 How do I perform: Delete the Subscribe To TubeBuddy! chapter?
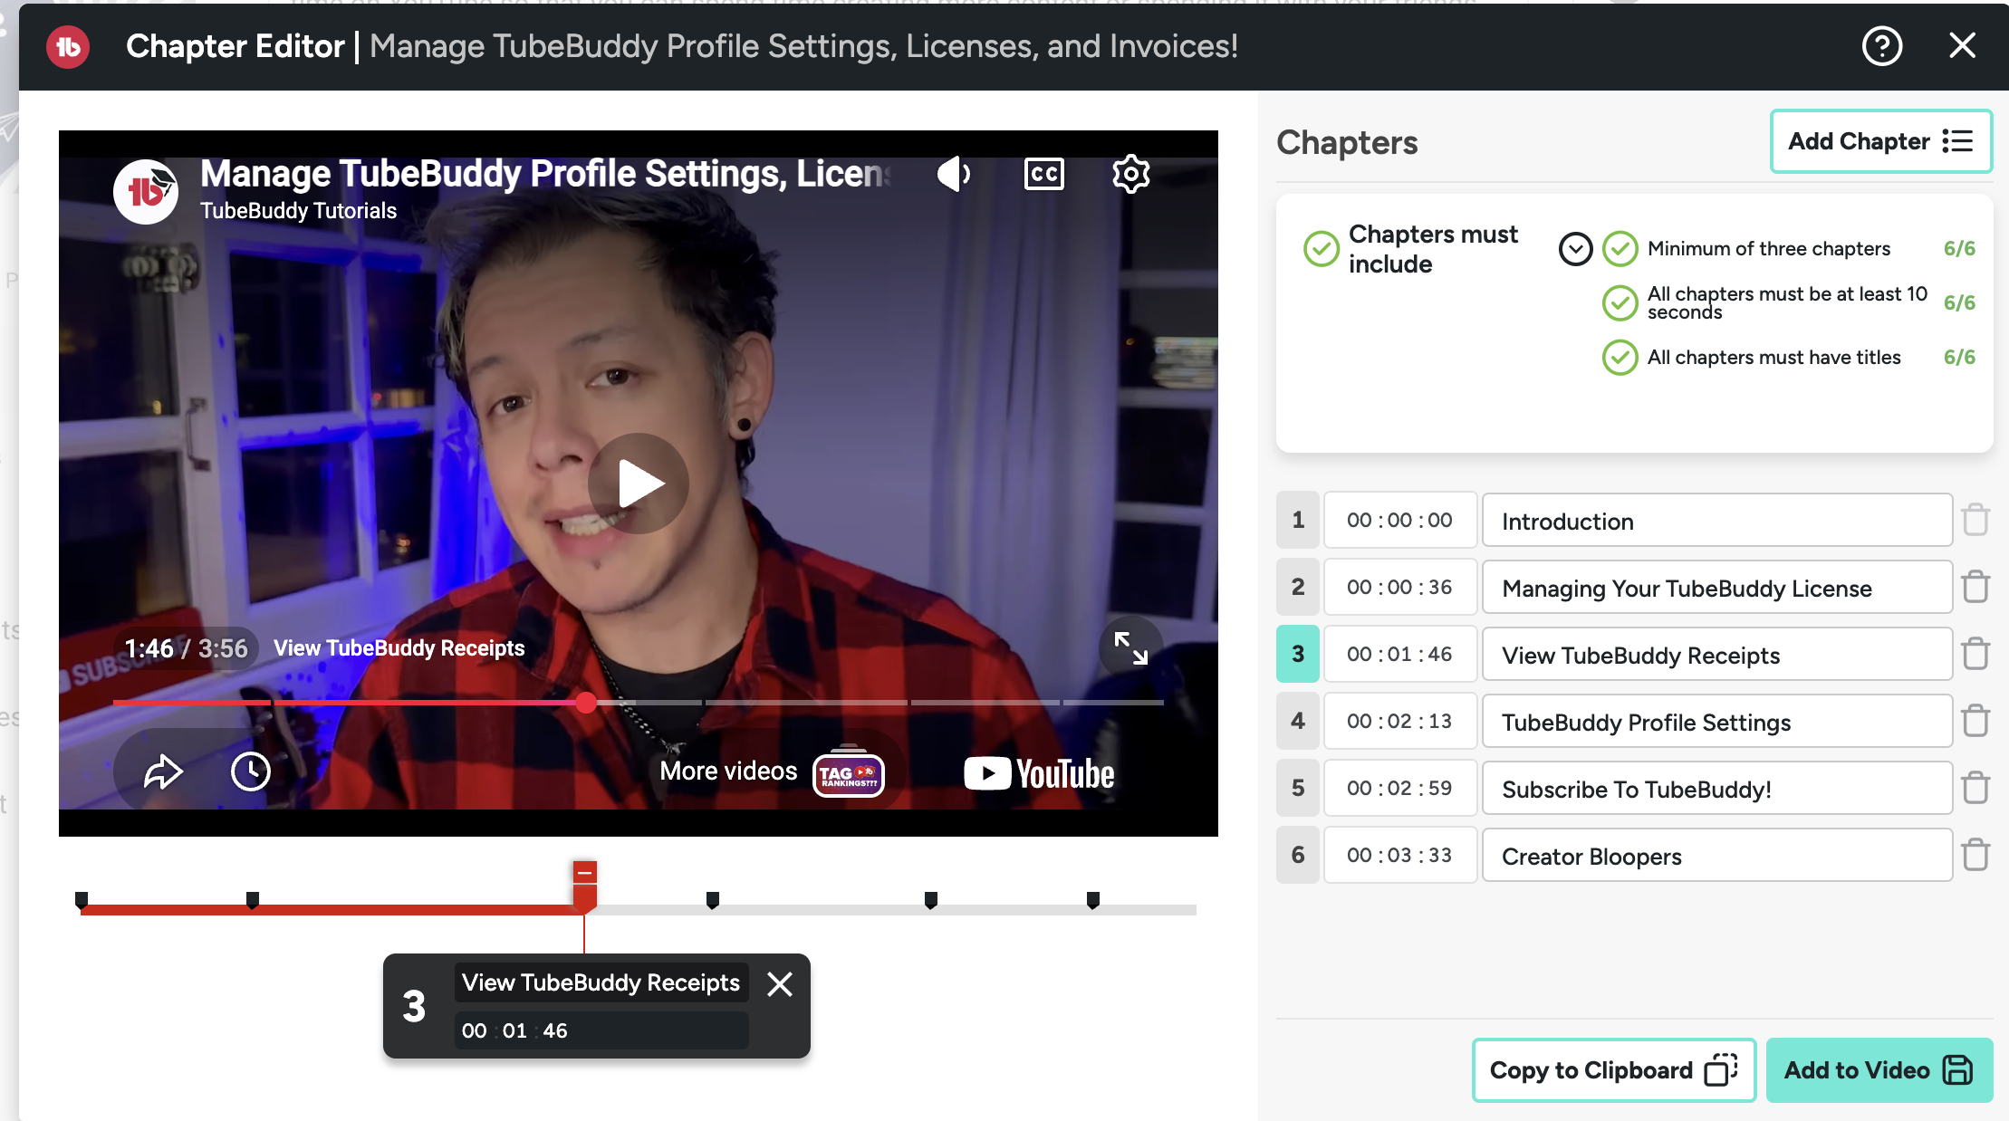click(x=1975, y=788)
